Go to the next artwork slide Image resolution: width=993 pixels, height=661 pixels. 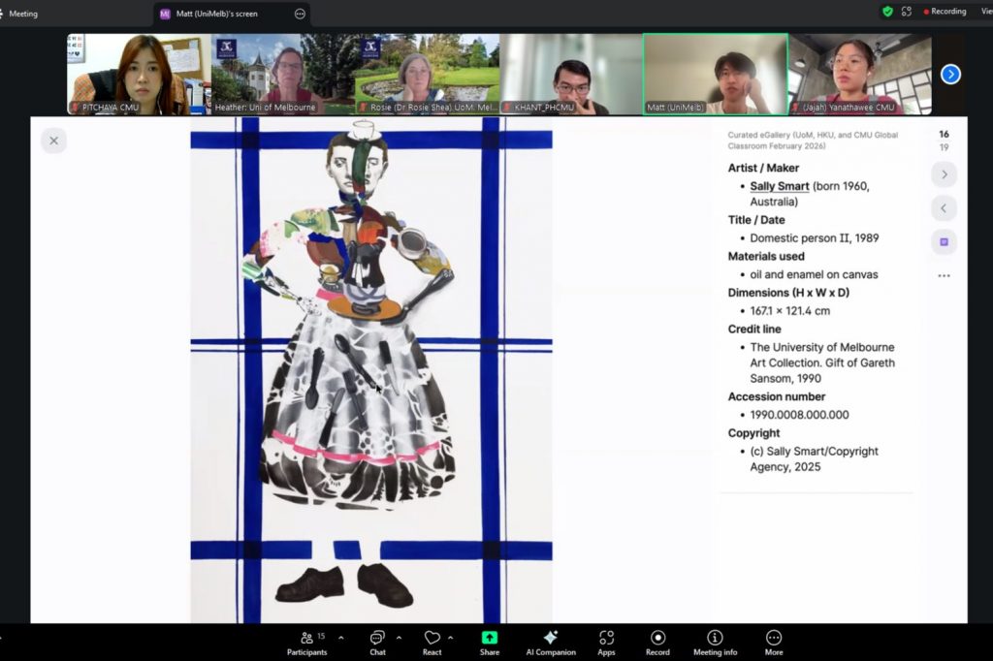point(944,174)
